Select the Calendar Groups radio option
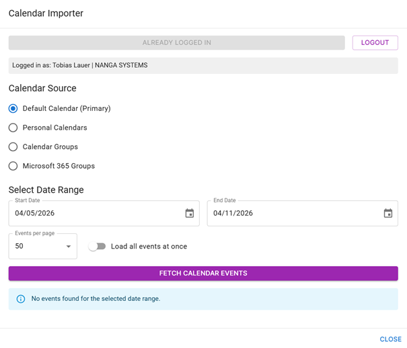407x348 pixels. [x=13, y=146]
